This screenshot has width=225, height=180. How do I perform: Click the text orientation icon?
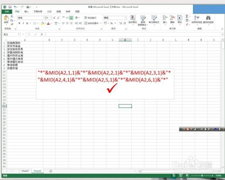click(77, 18)
